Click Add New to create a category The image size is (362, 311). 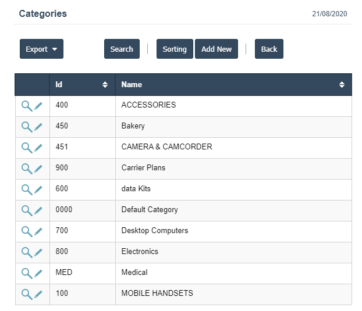(x=217, y=49)
